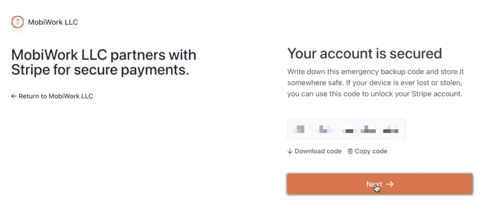Screen dimensions: 493x223
Task: Click the left arrow beside Return to MobiWork
Action: tap(14, 96)
